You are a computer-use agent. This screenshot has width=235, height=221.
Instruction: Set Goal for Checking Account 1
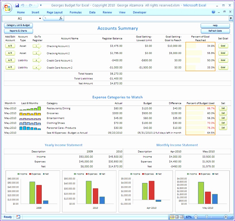tap(223, 46)
